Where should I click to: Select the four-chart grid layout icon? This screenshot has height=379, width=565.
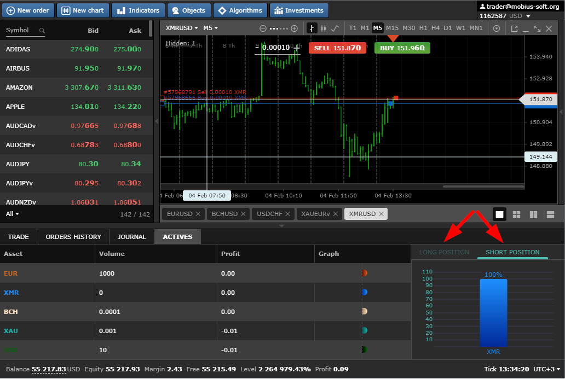click(x=516, y=214)
